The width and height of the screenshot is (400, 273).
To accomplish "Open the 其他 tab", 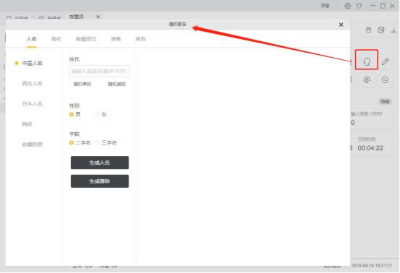I will (x=140, y=39).
